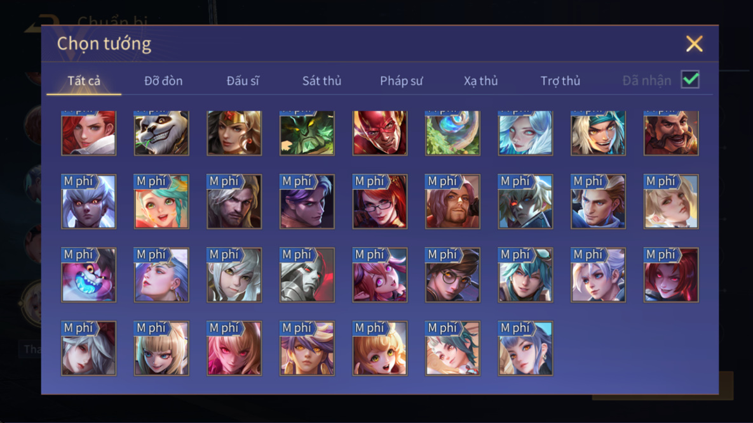Choose the purple grinning cat creature hero
The height and width of the screenshot is (423, 753).
point(88,275)
